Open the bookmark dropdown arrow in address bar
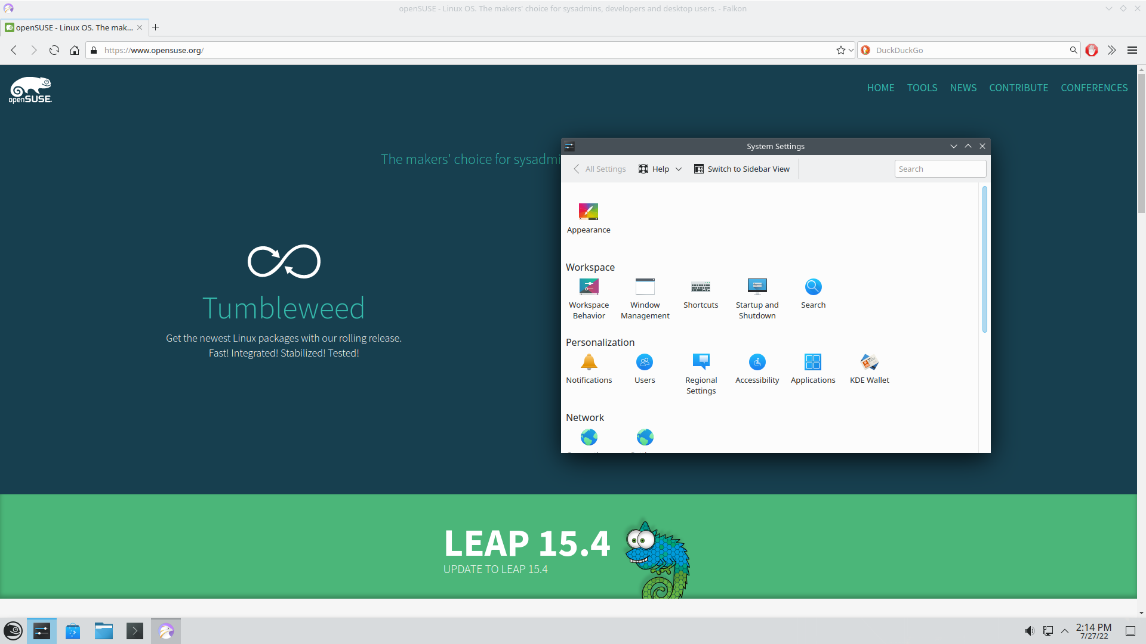1146x644 pixels. pos(851,50)
